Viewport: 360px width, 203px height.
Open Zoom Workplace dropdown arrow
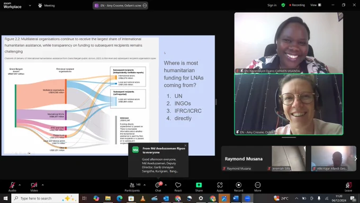pos(30,5)
